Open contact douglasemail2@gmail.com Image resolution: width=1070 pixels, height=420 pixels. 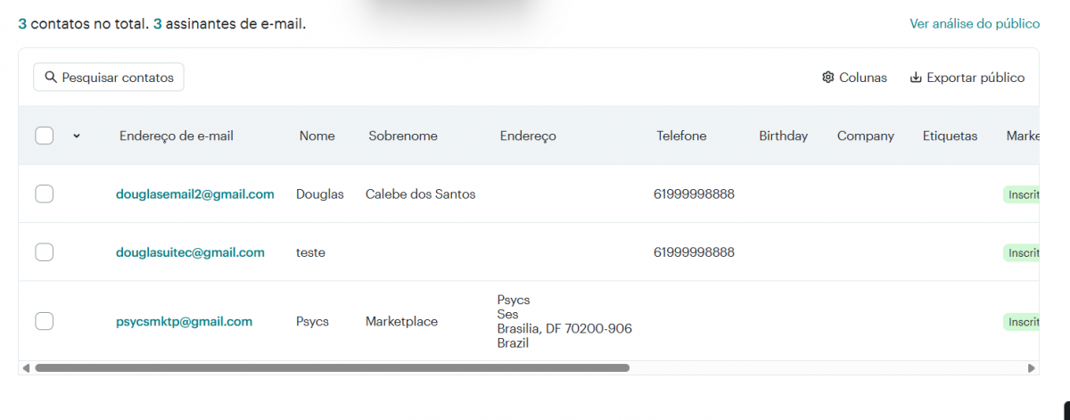195,194
